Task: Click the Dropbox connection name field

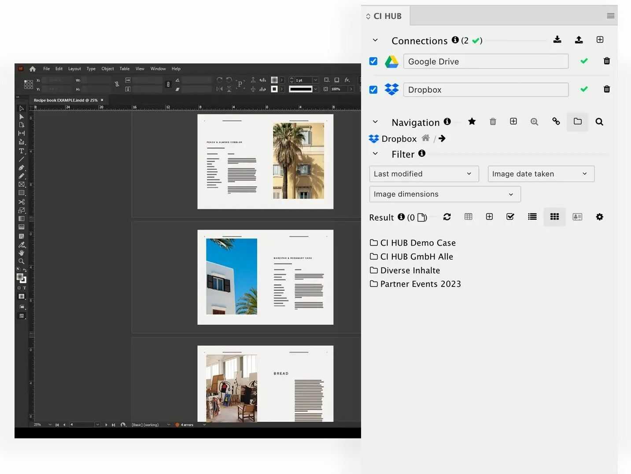Action: pos(485,90)
